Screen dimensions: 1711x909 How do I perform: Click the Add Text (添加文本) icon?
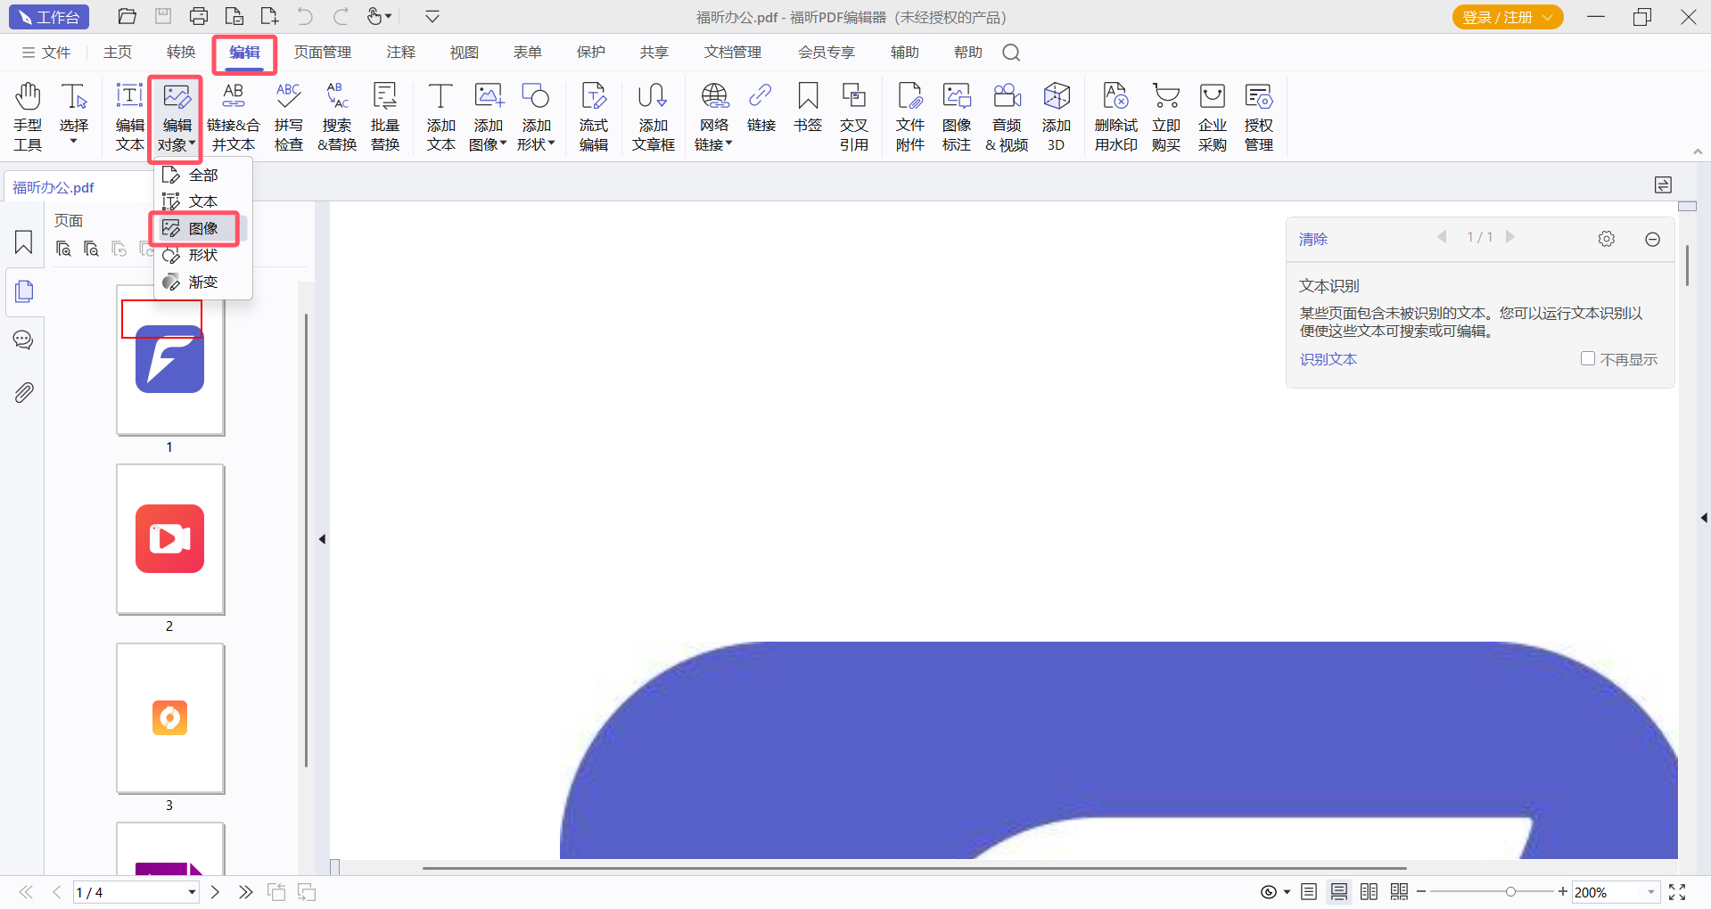pos(440,116)
